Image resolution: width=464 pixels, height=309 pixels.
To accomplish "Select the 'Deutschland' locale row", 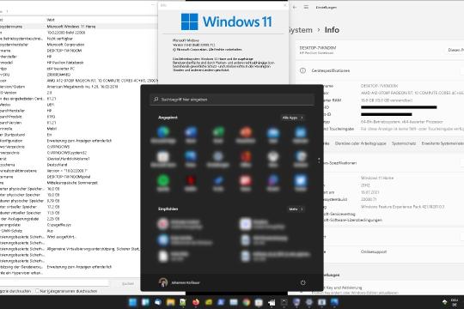I will [56, 165].
